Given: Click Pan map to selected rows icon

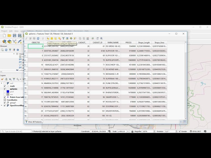Looking at the screenshot, I should [x=71, y=39].
